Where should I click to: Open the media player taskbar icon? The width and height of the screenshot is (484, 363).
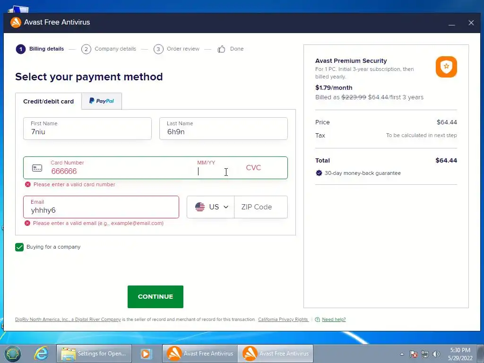(x=146, y=354)
